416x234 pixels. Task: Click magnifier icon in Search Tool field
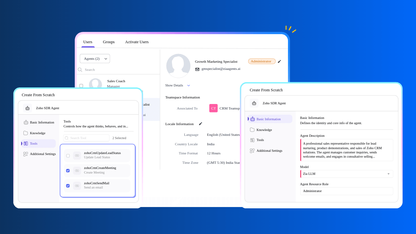click(x=67, y=138)
